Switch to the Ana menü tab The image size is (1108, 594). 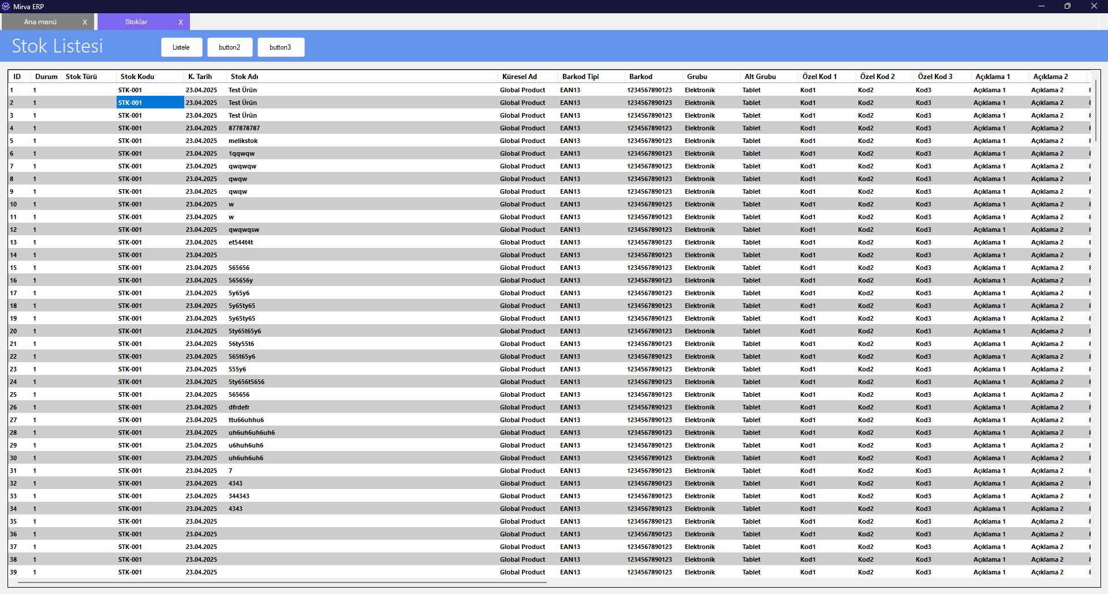(x=40, y=22)
